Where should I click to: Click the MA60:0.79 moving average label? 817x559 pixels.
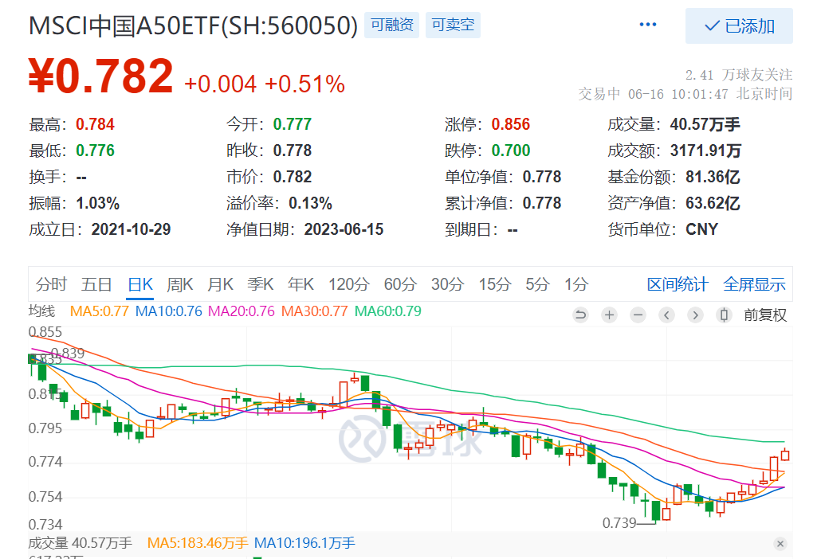[x=387, y=311]
